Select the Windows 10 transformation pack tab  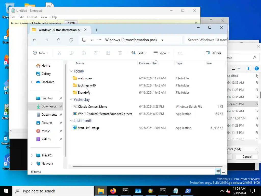[x=59, y=30]
